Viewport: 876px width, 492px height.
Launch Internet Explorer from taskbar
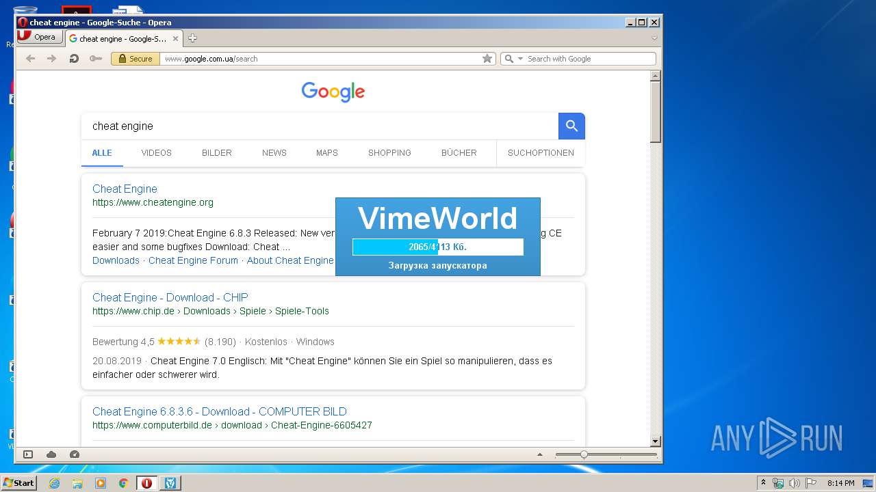[54, 483]
